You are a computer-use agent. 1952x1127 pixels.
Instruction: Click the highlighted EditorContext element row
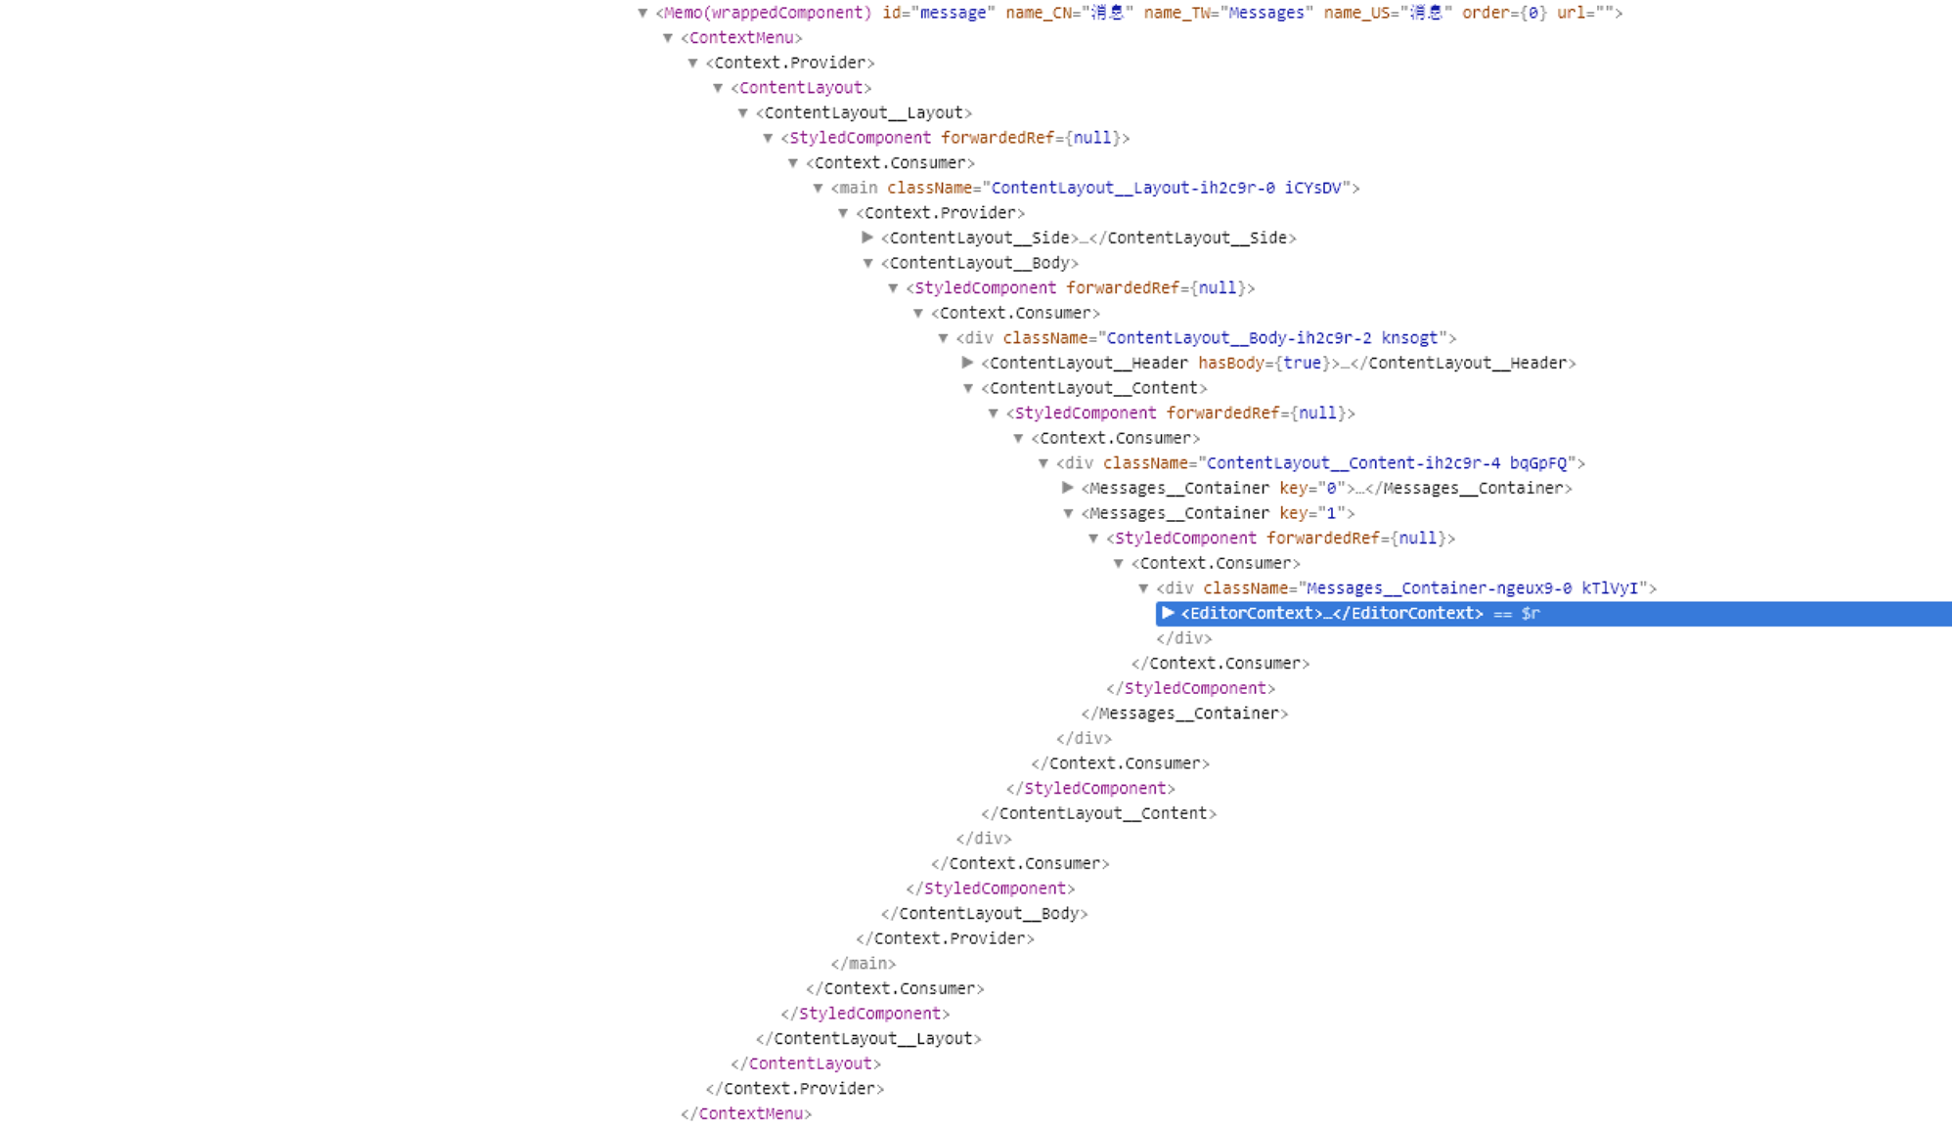[1331, 614]
